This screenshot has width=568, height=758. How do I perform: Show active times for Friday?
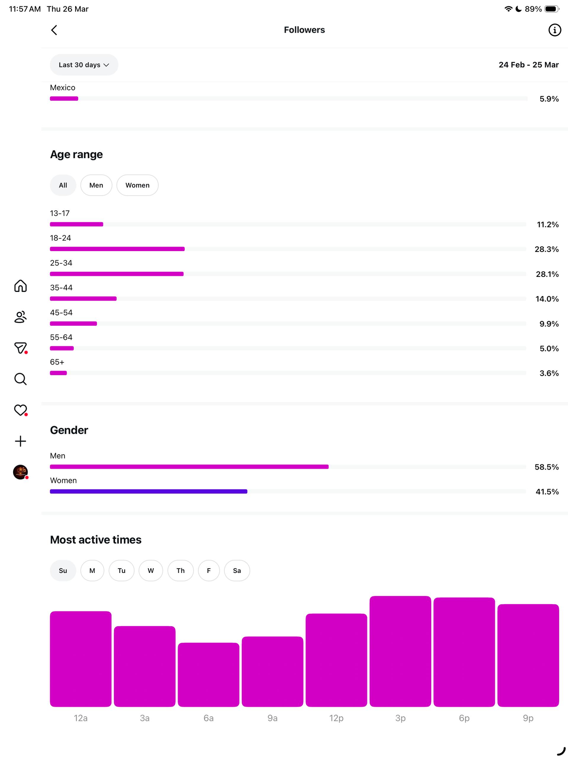pyautogui.click(x=209, y=571)
